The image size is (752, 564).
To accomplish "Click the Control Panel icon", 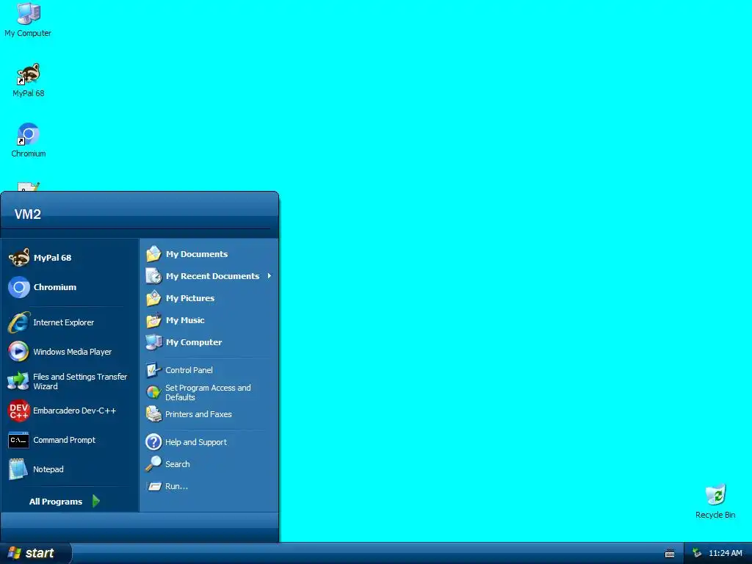I will coord(153,370).
